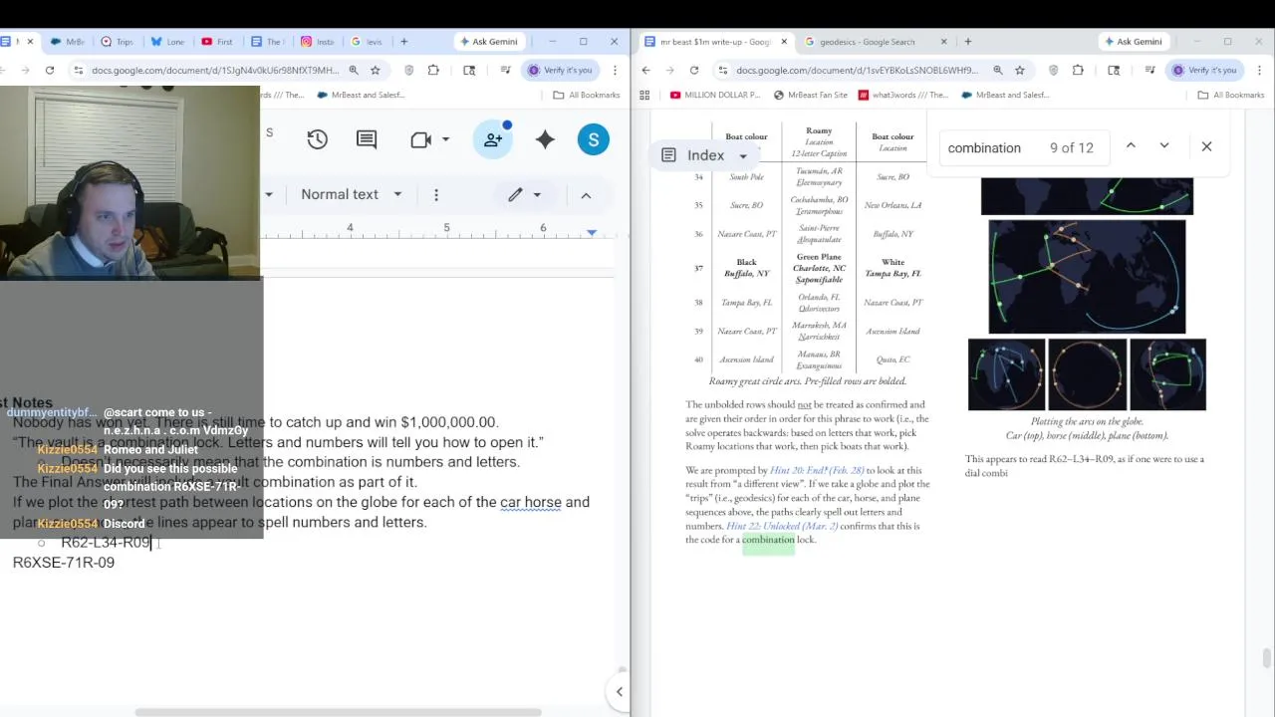Open a new tab in the right browser

[967, 42]
